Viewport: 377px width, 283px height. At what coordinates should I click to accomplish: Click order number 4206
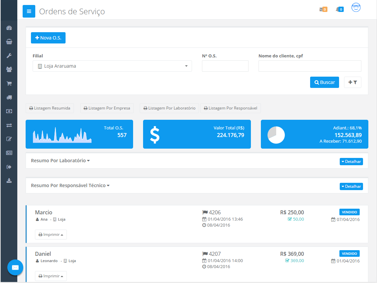coord(215,212)
